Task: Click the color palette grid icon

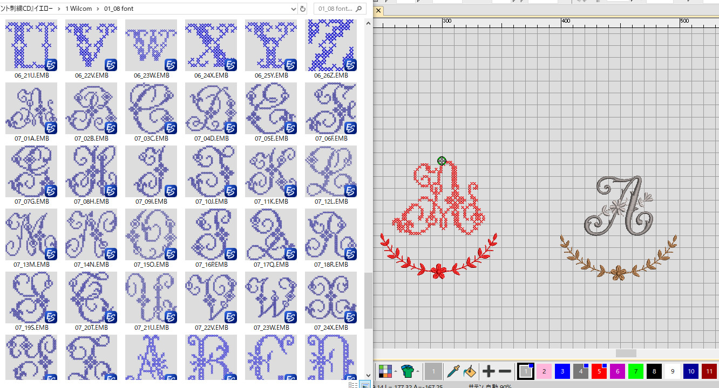Action: (x=385, y=371)
